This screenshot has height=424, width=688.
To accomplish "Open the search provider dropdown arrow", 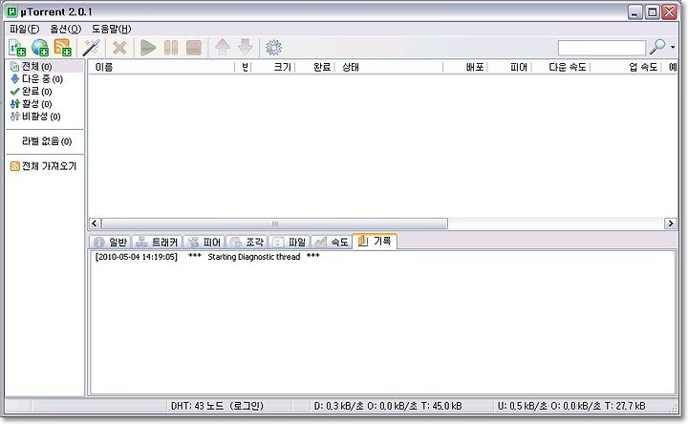I will [673, 47].
